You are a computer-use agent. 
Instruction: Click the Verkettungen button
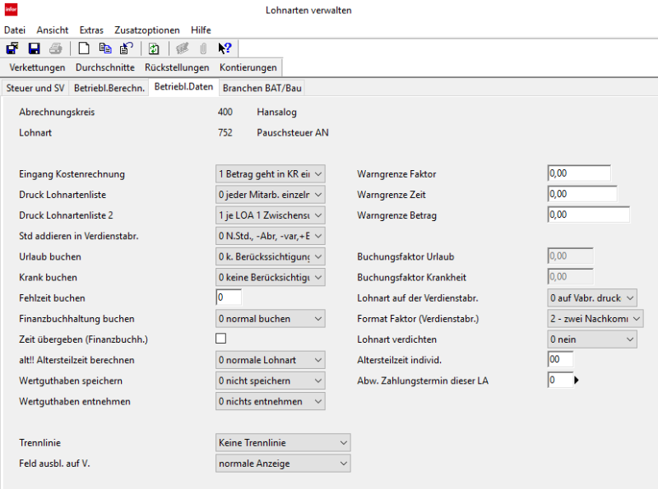37,67
